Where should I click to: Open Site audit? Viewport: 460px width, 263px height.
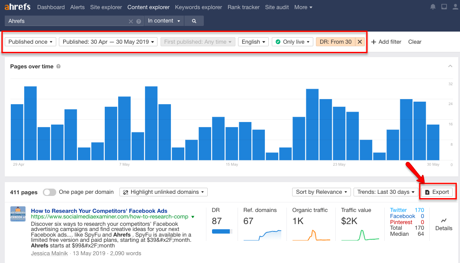coord(277,7)
